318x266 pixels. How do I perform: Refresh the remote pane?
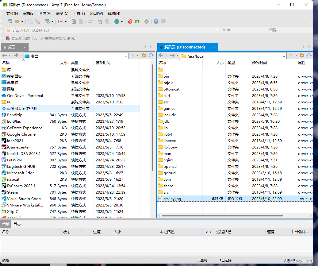pyautogui.click(x=309, y=56)
